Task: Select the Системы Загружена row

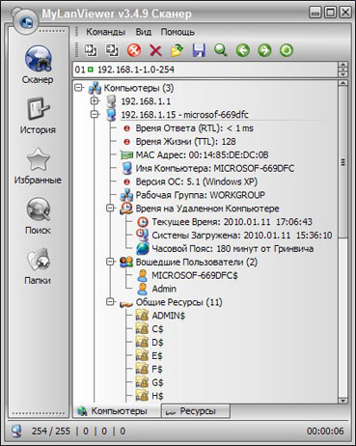Action: pyautogui.click(x=242, y=236)
